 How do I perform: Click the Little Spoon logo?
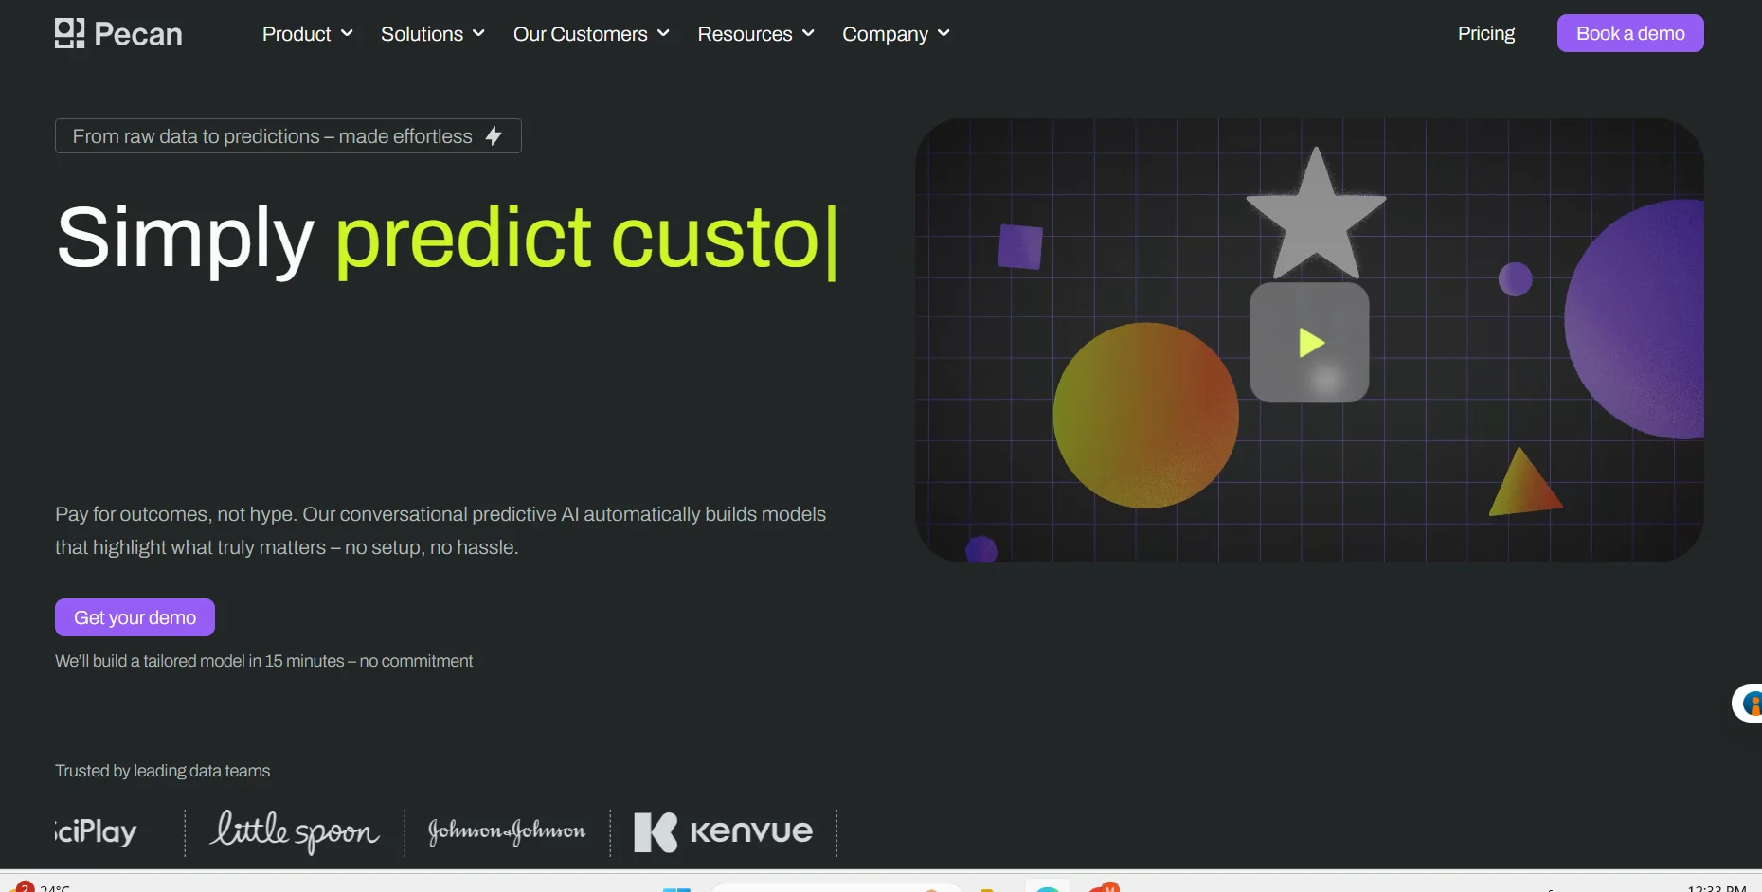coord(295,831)
